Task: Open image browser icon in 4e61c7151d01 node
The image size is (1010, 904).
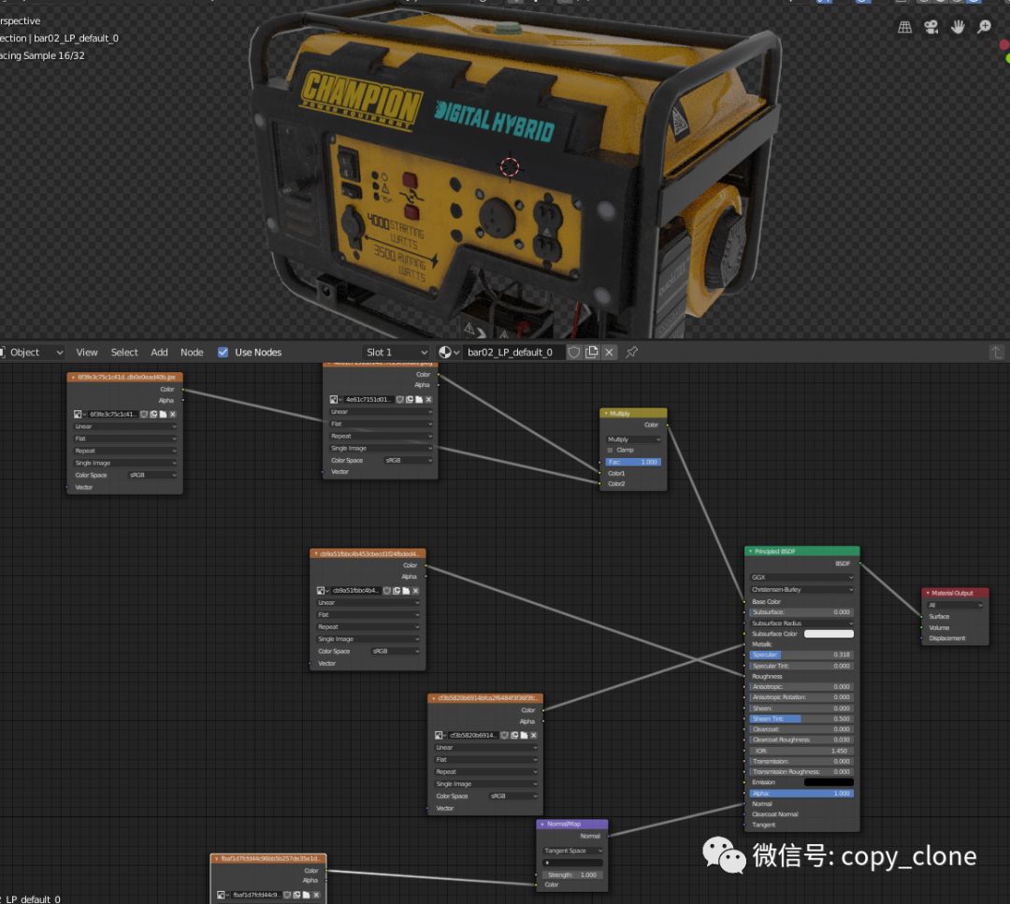Action: [335, 399]
